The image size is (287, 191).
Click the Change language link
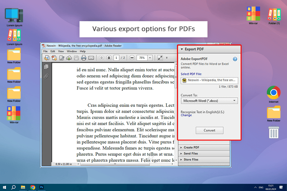click(x=186, y=115)
